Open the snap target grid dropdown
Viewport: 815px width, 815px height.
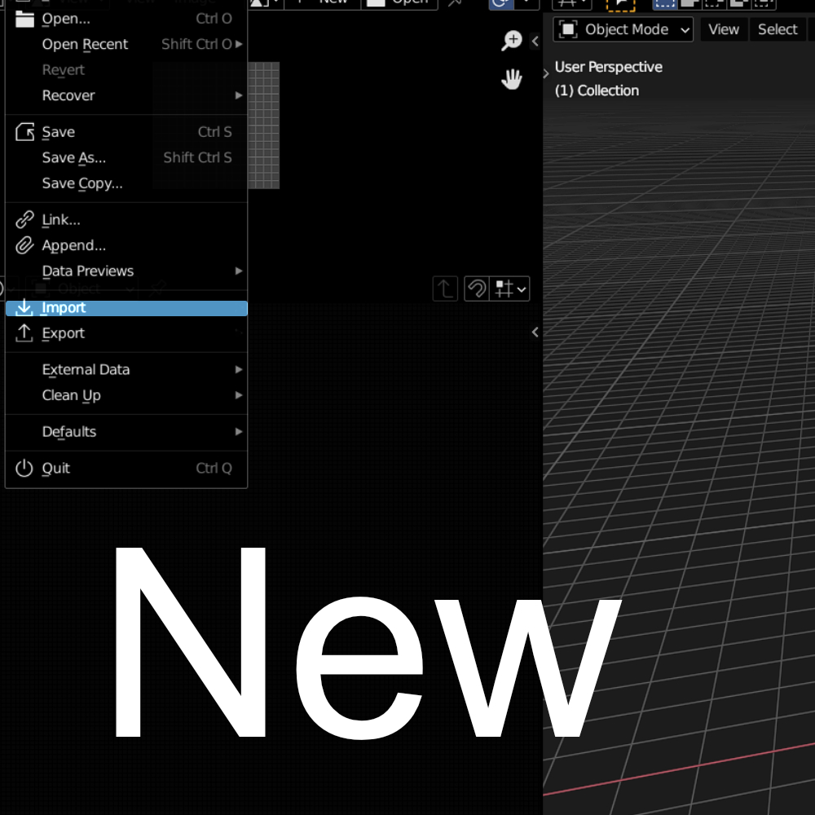coord(510,289)
